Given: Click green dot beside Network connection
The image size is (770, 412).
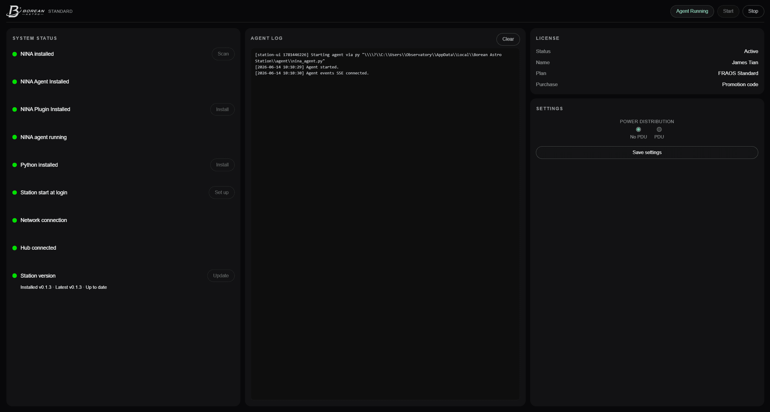Looking at the screenshot, I should (x=14, y=220).
